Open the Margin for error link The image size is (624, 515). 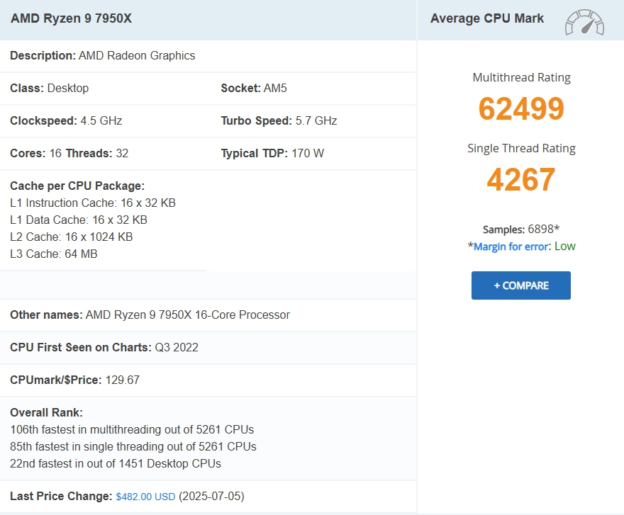[x=511, y=247]
